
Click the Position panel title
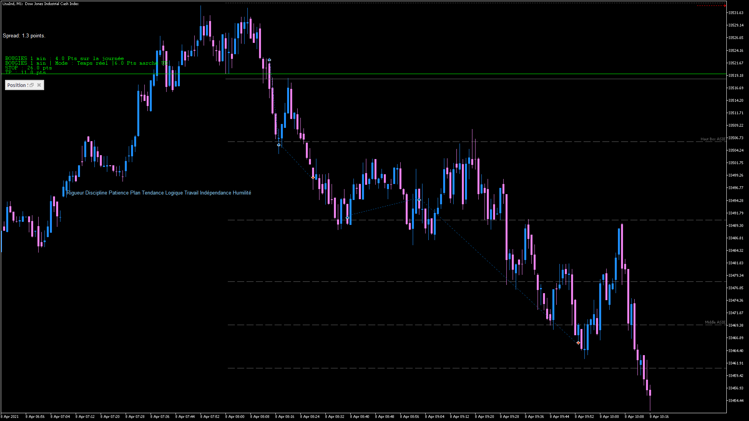[x=17, y=85]
